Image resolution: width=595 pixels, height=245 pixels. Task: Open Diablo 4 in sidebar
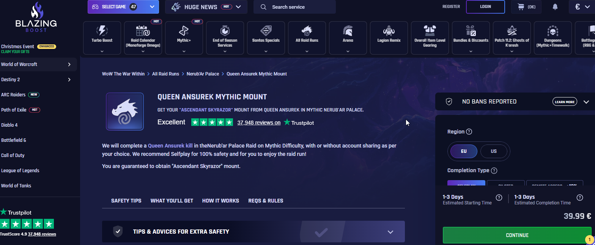click(x=9, y=125)
